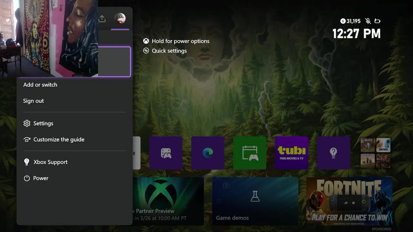Open the share and capture tab icon

coord(102,19)
